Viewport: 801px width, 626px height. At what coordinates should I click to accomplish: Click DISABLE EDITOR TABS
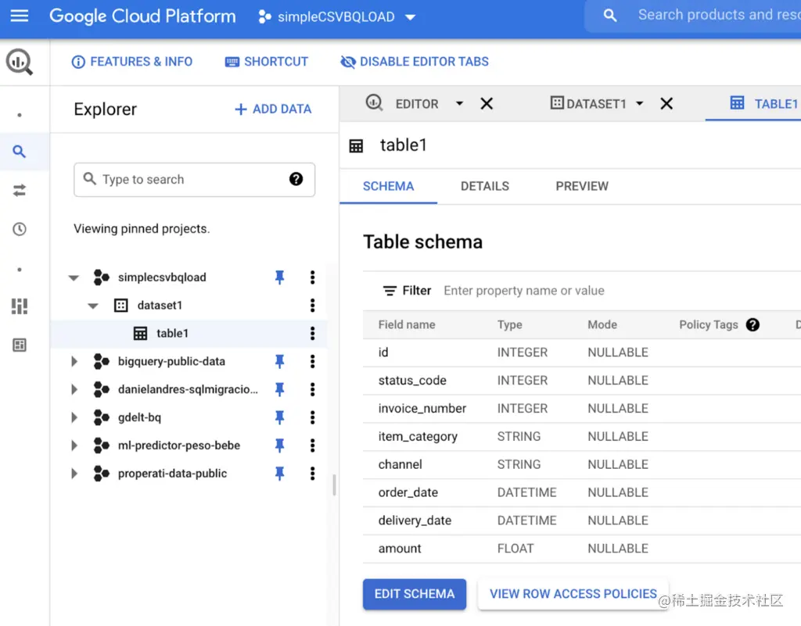click(415, 62)
